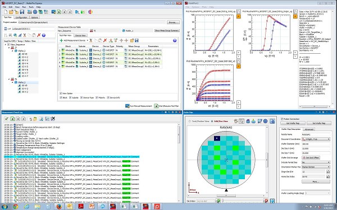
Task: Click the blue globe icon in main toolbar
Action: (x=35, y=12)
